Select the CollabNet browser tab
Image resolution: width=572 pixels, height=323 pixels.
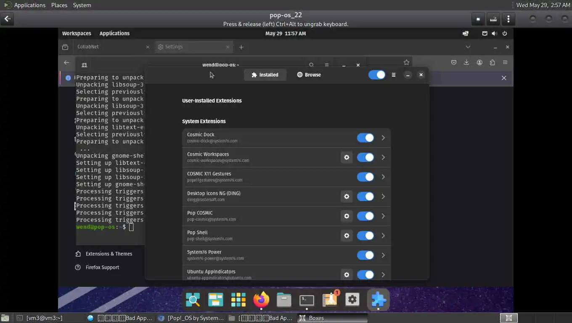point(112,47)
